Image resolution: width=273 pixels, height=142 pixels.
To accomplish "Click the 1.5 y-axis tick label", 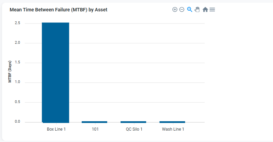I will [x=17, y=62].
